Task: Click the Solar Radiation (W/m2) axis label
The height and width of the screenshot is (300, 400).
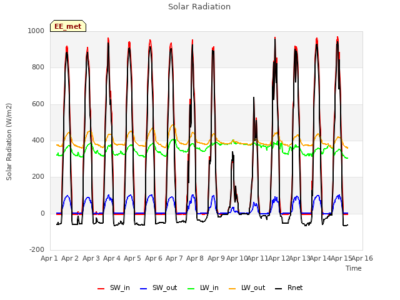Action: 9,142
